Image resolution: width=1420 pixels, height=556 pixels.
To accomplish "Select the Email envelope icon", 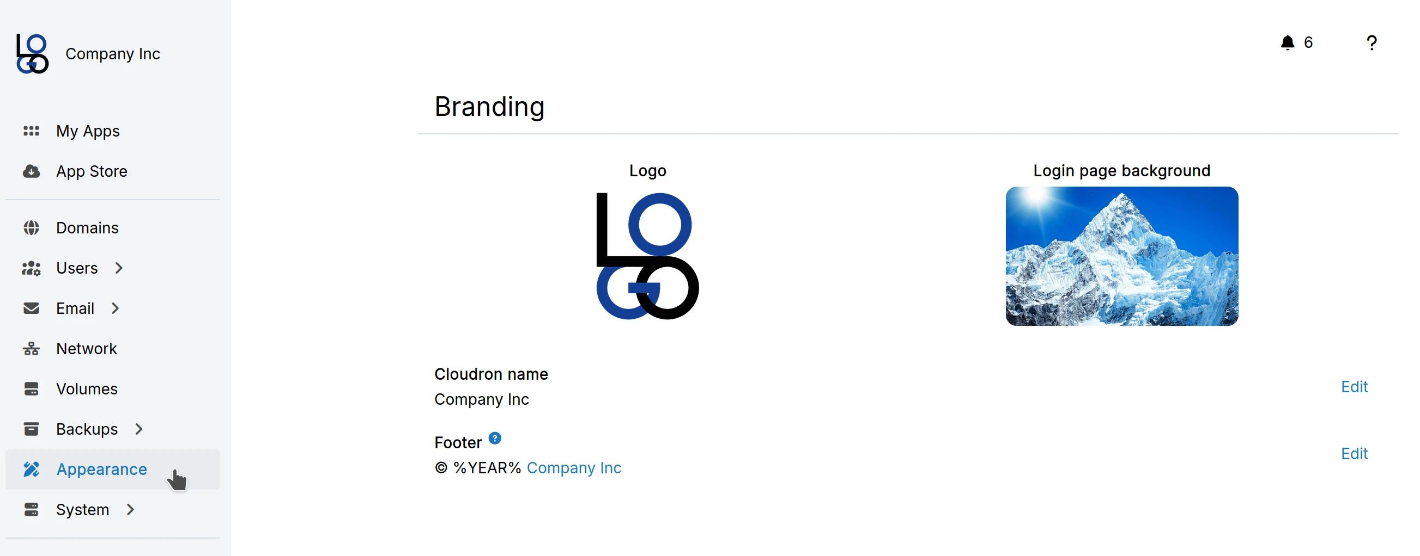I will click(x=32, y=308).
